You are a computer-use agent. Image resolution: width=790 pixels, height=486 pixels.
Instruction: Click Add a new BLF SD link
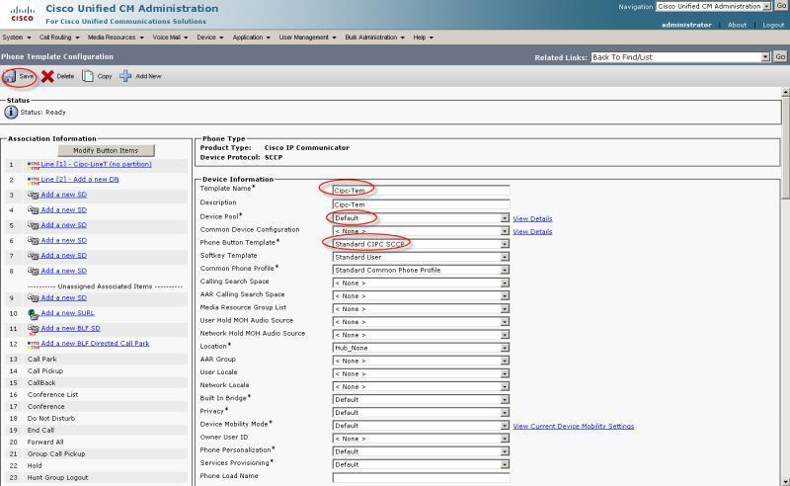[x=70, y=328]
